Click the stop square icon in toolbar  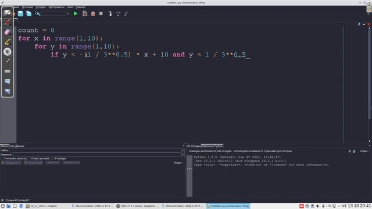pos(101,14)
